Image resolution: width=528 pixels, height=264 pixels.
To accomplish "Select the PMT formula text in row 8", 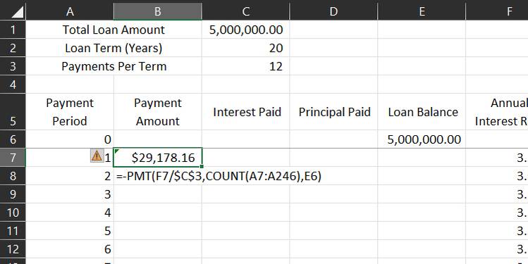I will coord(219,176).
